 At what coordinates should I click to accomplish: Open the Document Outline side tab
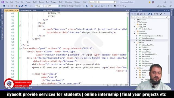coord(2,34)
